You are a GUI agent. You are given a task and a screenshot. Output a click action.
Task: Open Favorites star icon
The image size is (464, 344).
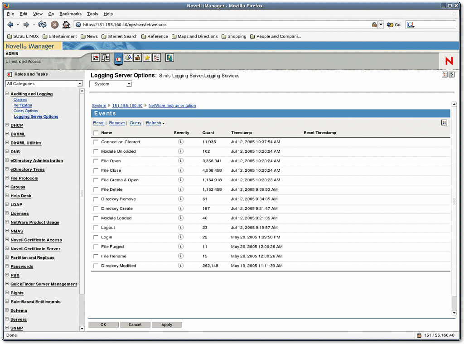pos(147,58)
